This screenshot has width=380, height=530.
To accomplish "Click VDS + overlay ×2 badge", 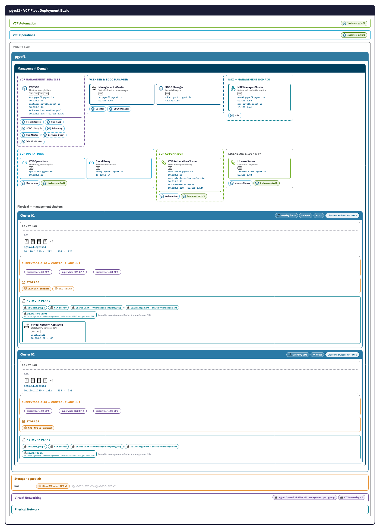I will pos(352,497).
